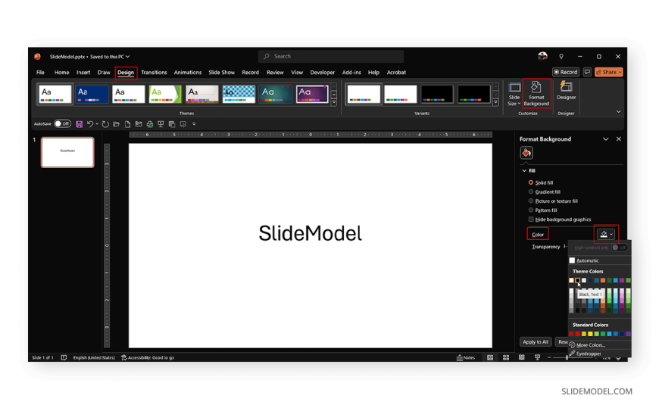Click the comments icon near Share
Screen dimensions: 659x408
coord(587,72)
